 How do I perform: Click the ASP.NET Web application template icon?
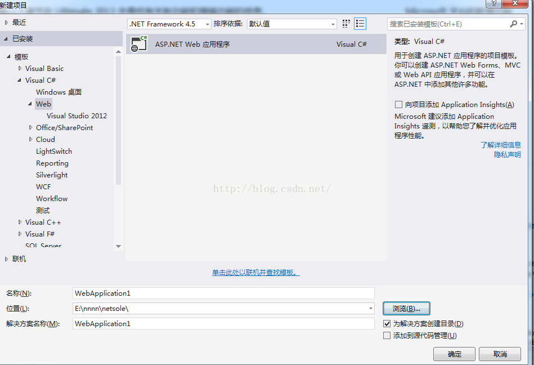coord(139,44)
